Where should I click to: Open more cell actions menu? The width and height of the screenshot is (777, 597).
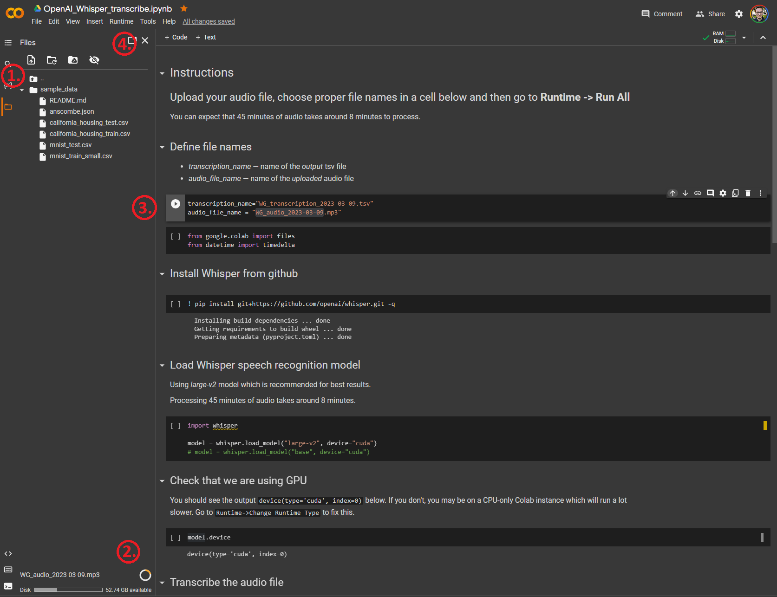click(x=760, y=193)
